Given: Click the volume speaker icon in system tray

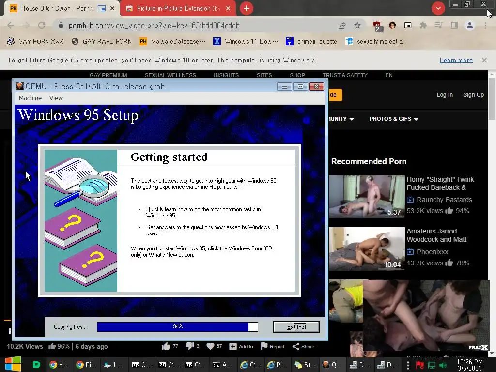Looking at the screenshot, I should 443,365.
